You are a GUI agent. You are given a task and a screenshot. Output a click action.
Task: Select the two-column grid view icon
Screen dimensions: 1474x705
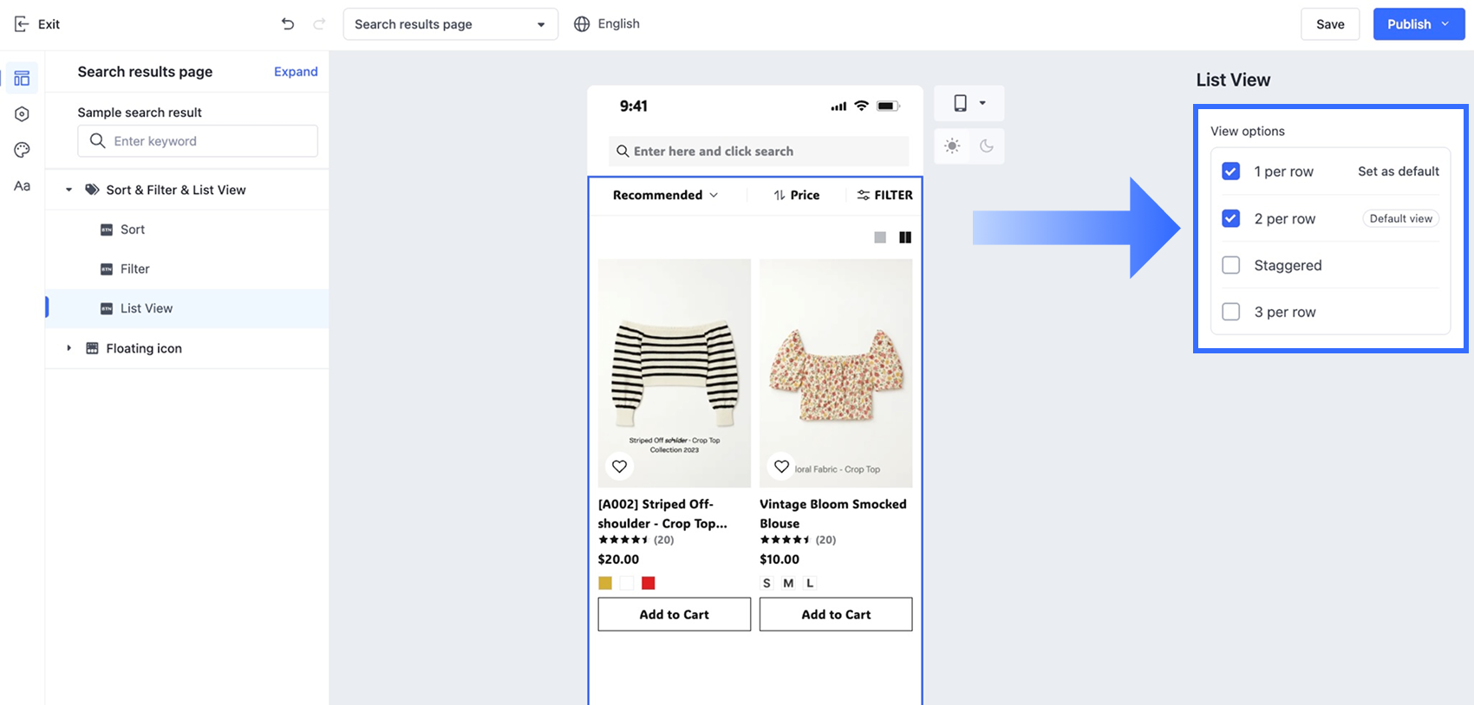905,237
